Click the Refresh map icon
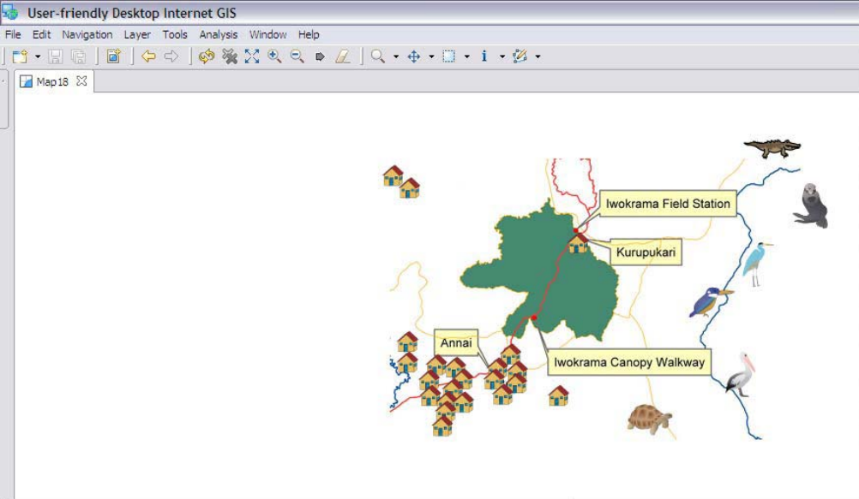859x499 pixels. point(206,56)
